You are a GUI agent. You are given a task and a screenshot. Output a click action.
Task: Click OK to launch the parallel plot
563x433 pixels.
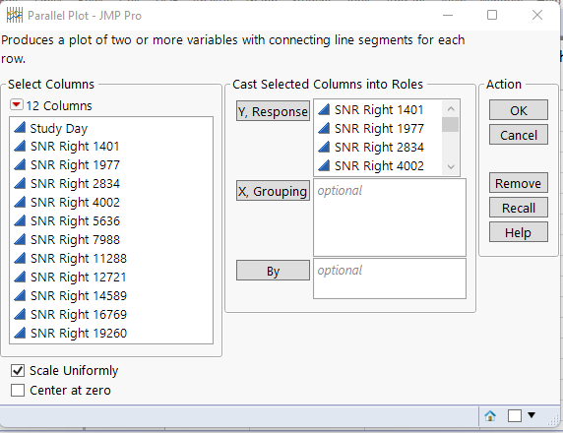[x=519, y=110]
